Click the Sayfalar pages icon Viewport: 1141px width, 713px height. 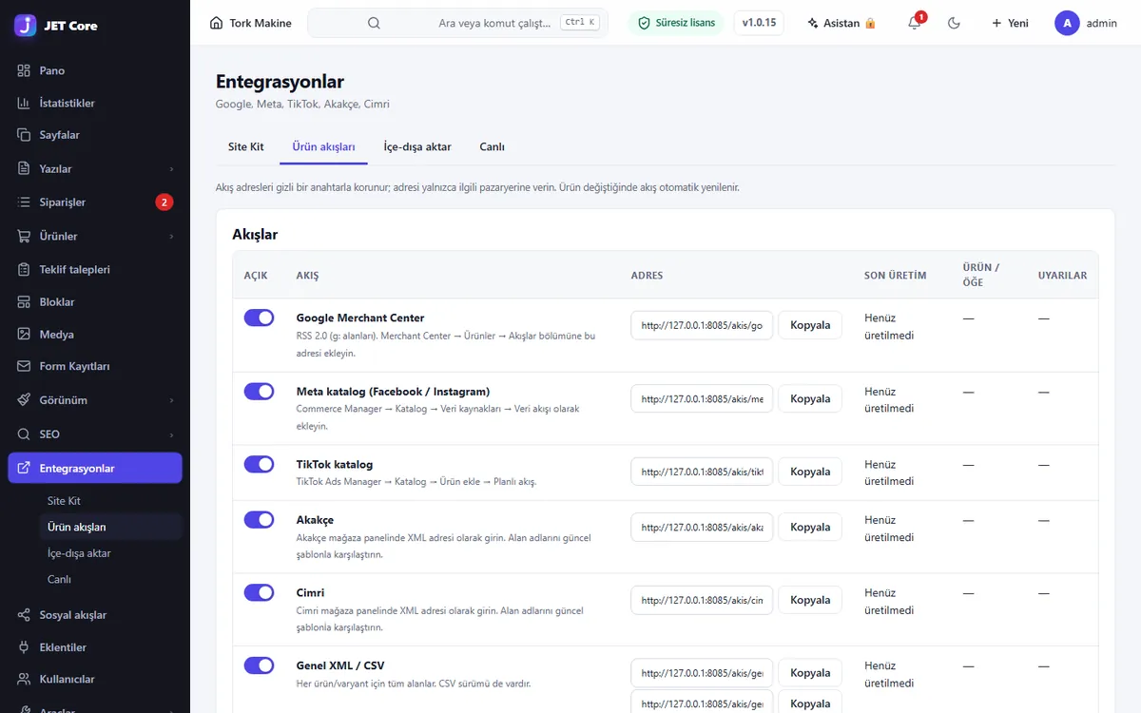24,135
